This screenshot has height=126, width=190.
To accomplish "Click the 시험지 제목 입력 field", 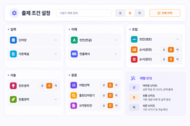I will pyautogui.click(x=84, y=13).
